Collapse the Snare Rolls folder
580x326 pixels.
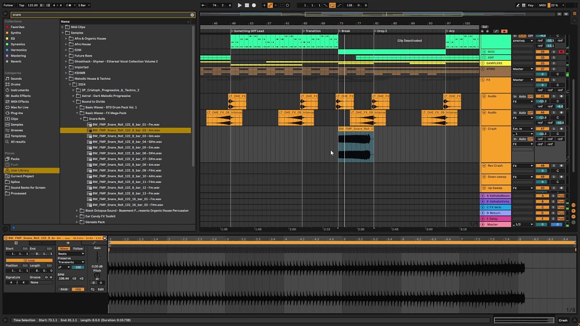81,119
